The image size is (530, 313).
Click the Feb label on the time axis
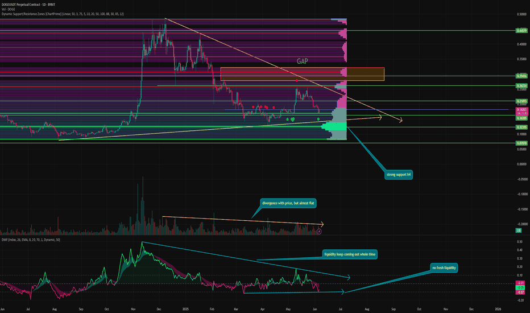point(212,309)
